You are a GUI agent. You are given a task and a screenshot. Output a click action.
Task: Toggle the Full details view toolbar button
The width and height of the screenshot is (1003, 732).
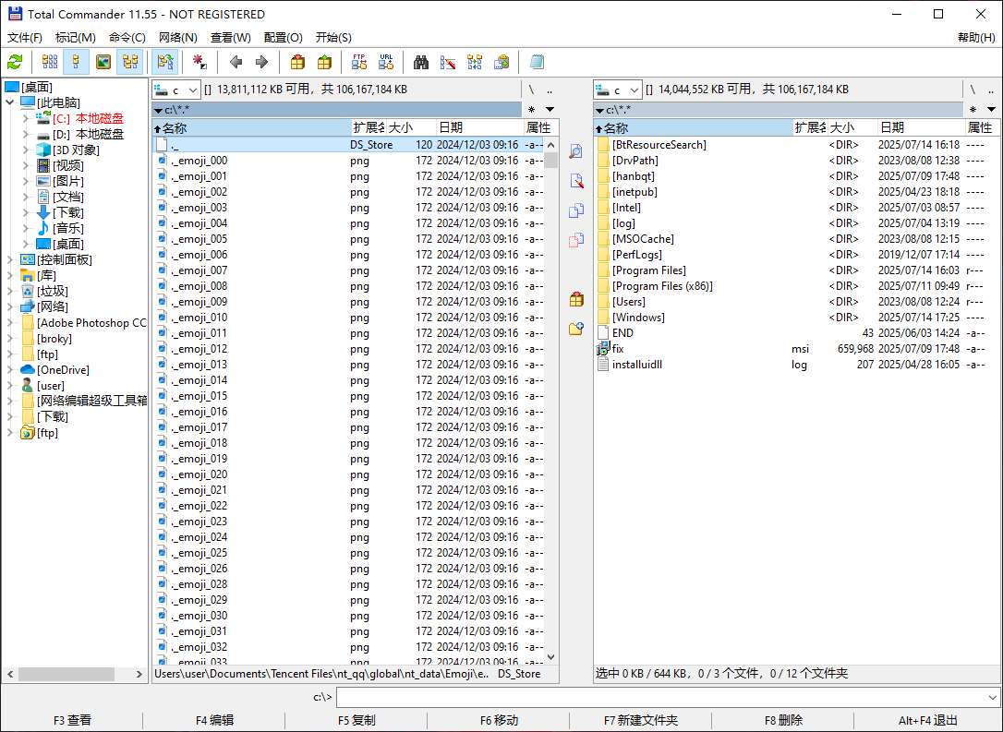[x=76, y=62]
